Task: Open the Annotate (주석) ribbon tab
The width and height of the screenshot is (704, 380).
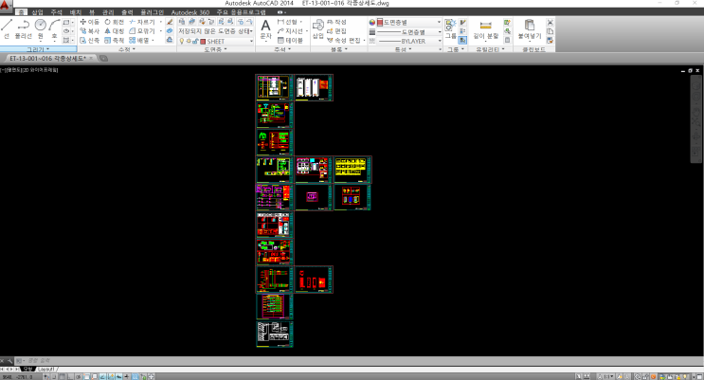Action: (57, 12)
